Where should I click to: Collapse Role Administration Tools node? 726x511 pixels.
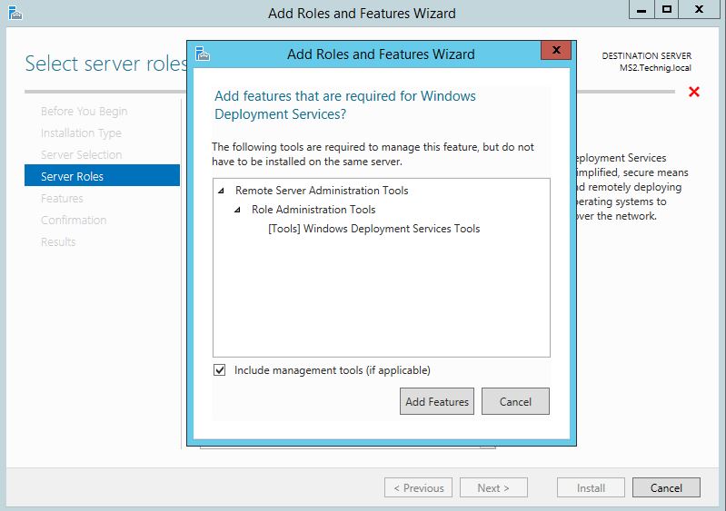coord(237,210)
